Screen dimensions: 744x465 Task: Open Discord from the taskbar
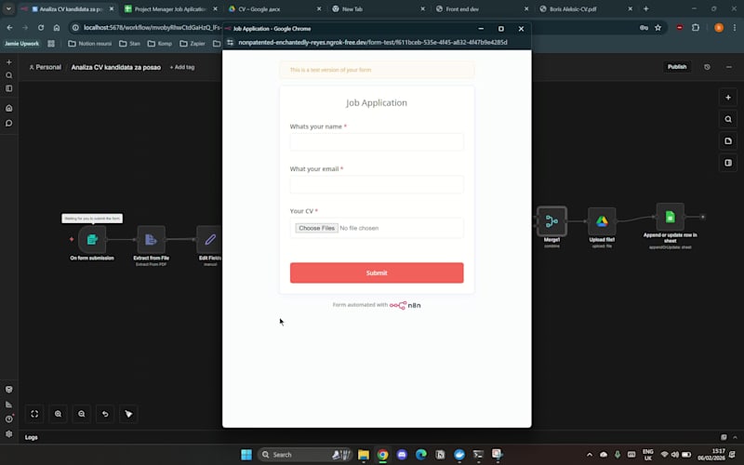point(402,455)
